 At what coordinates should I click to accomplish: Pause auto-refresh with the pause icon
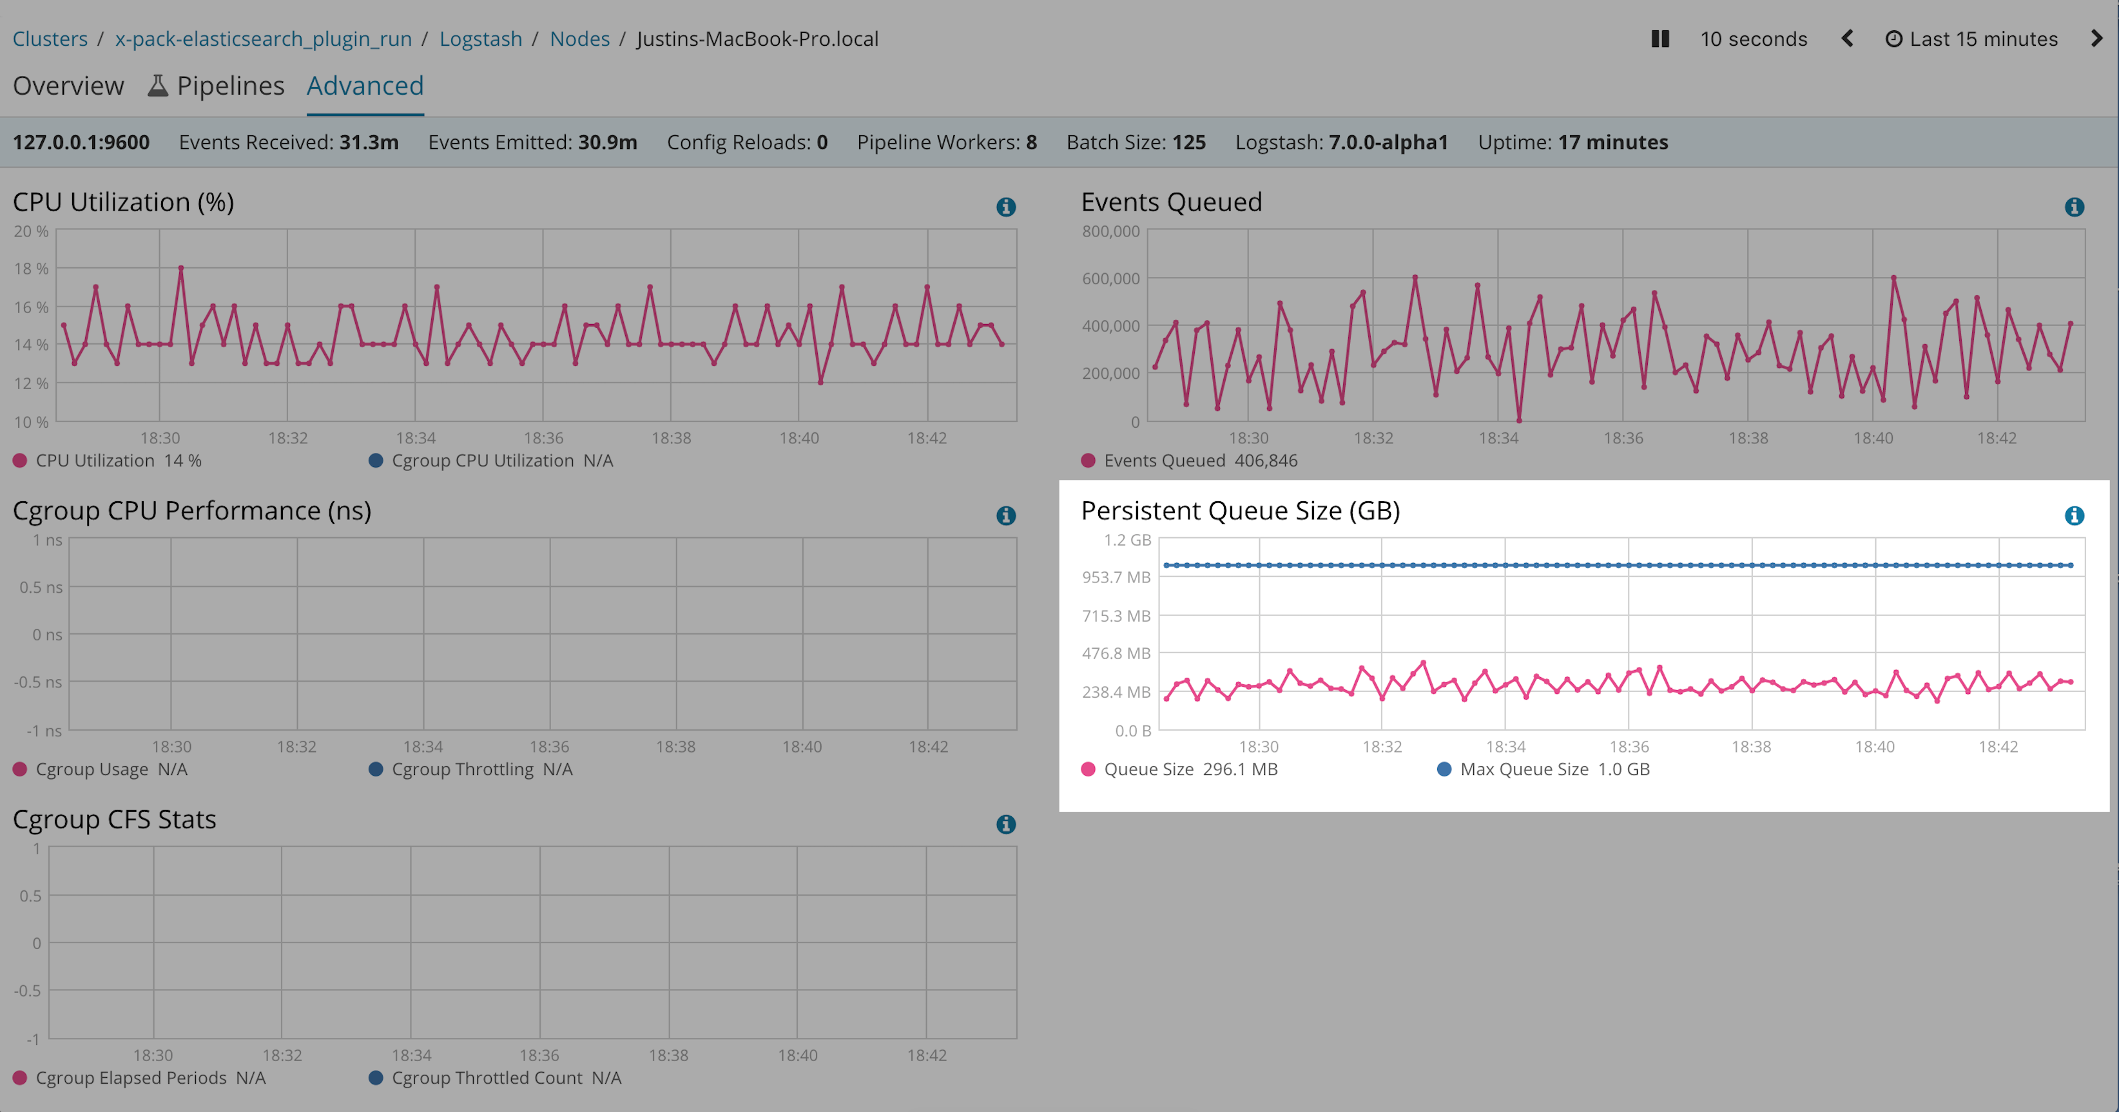pos(1660,39)
